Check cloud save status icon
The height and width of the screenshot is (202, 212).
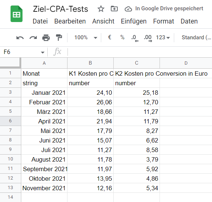point(128,9)
